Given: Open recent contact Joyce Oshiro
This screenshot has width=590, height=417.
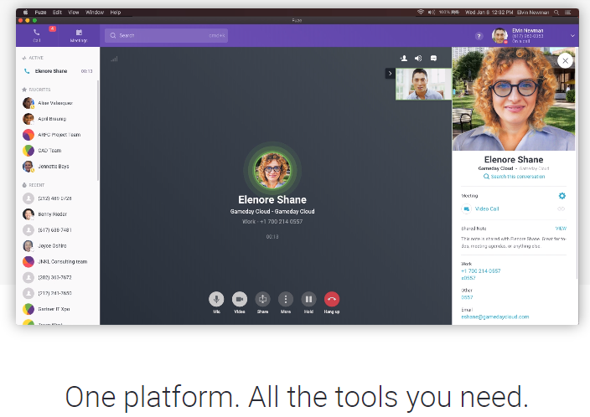Looking at the screenshot, I should click(x=58, y=245).
